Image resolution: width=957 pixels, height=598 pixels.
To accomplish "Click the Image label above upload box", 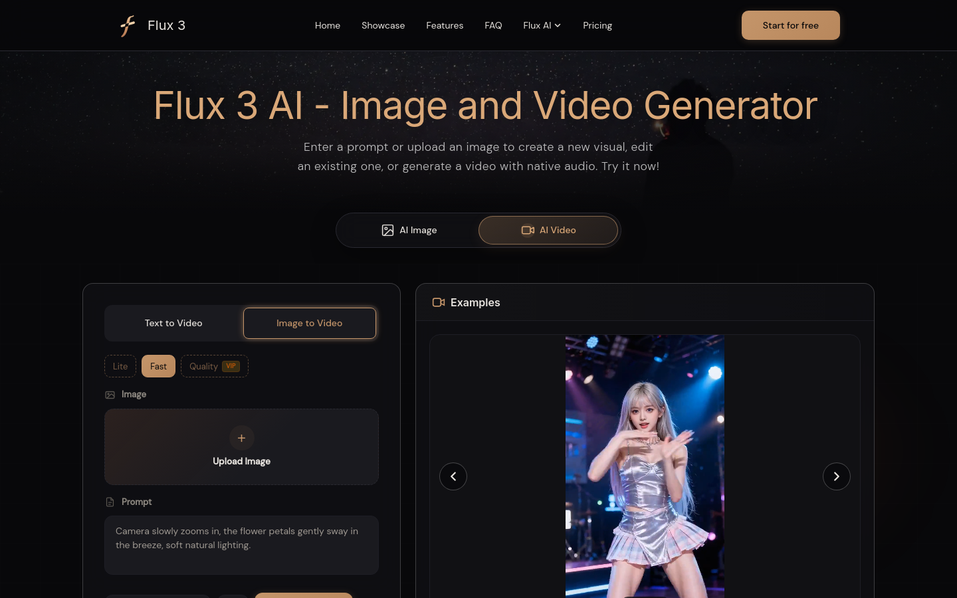I will coord(134,394).
